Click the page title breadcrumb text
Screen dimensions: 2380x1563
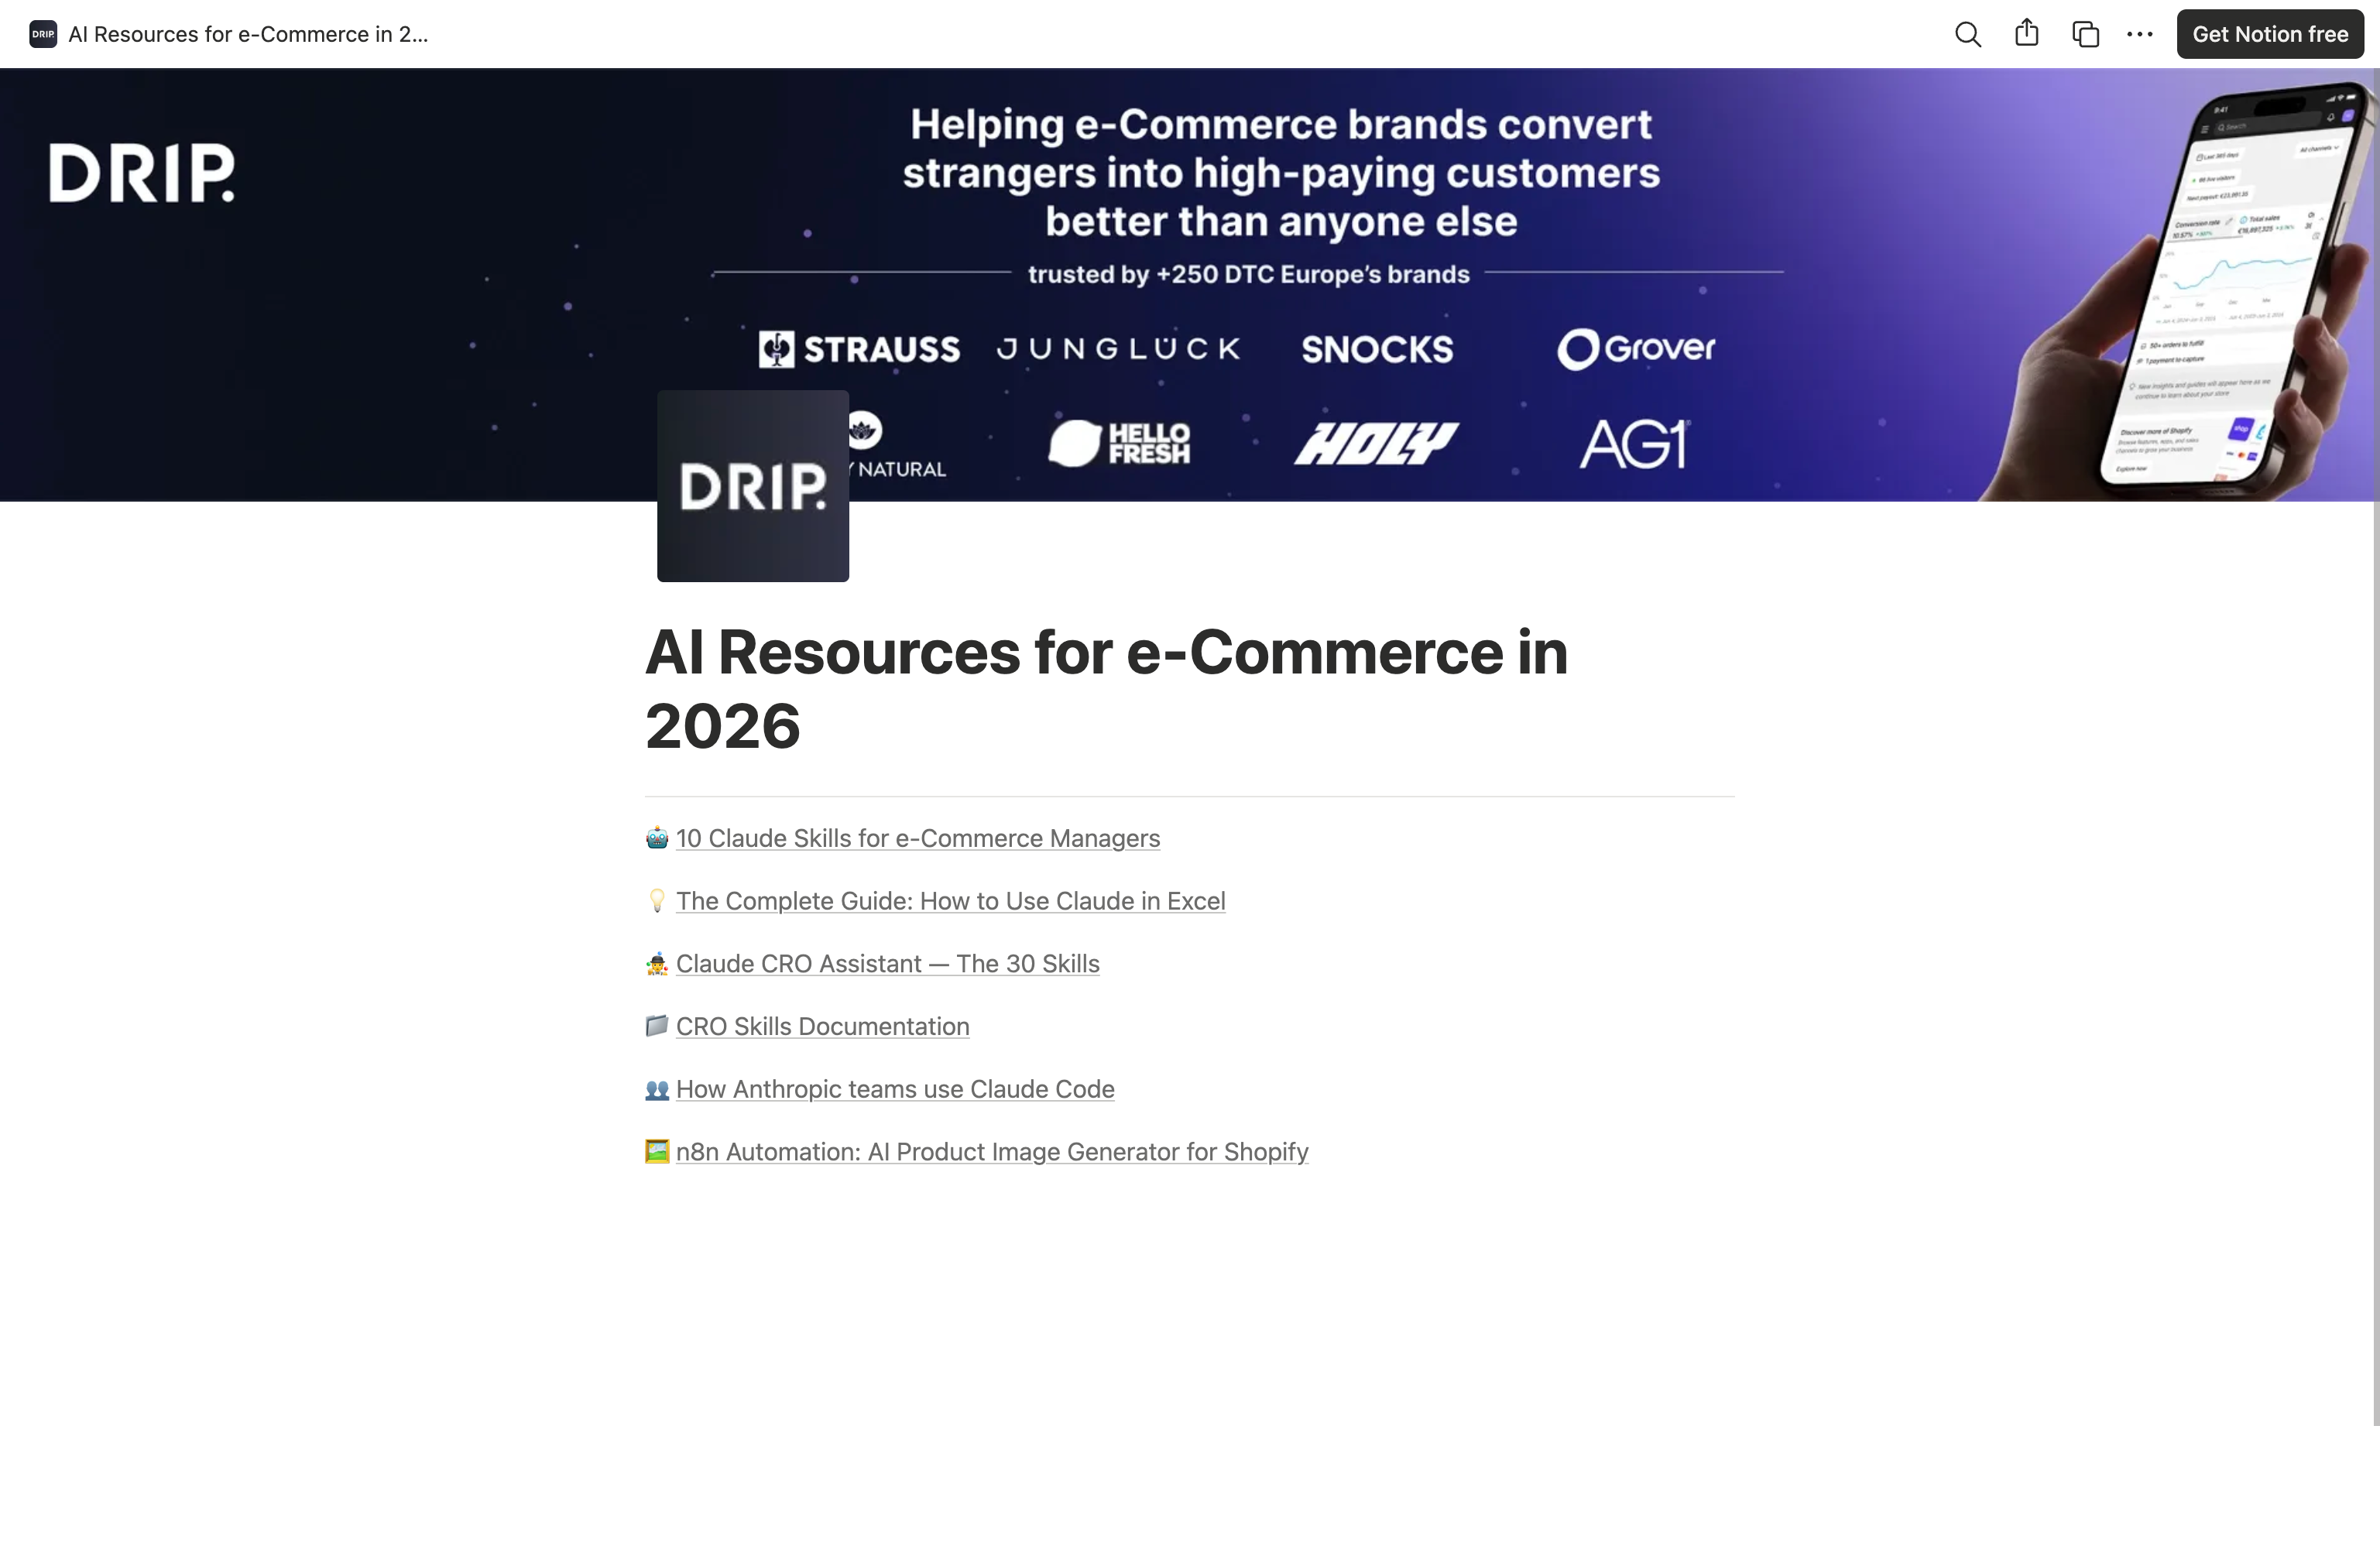(x=248, y=34)
